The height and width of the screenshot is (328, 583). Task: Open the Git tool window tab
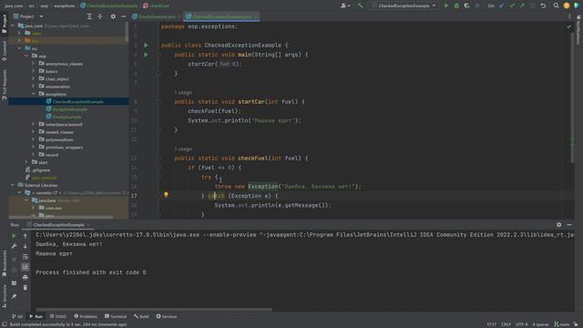[x=17, y=316]
